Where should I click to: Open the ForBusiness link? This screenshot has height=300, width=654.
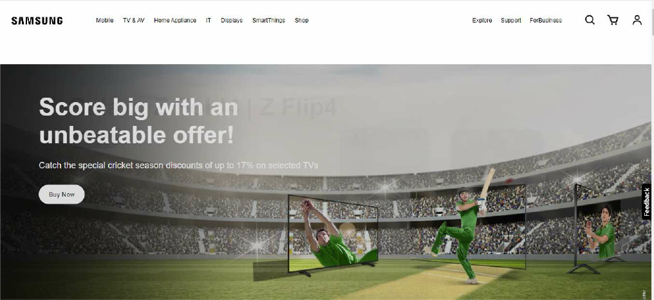click(546, 21)
